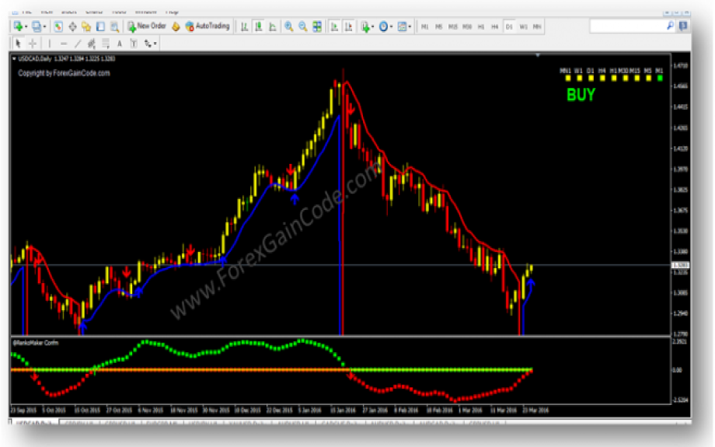This screenshot has width=715, height=447.
Task: Toggle the AutoTrading button
Action: [x=208, y=26]
